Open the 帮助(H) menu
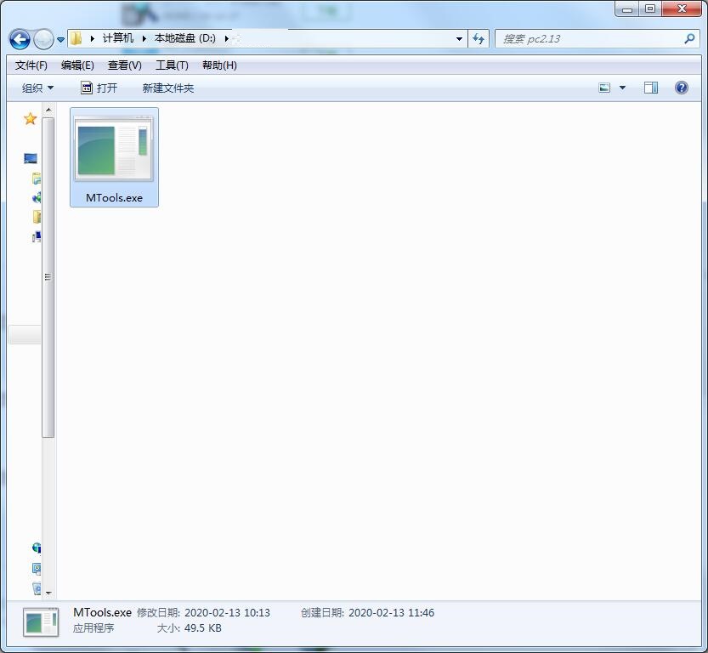The width and height of the screenshot is (708, 653). tap(219, 65)
